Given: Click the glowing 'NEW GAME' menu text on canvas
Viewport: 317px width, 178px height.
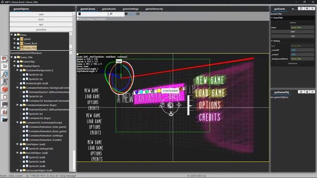Looking at the screenshot, I should (210, 80).
